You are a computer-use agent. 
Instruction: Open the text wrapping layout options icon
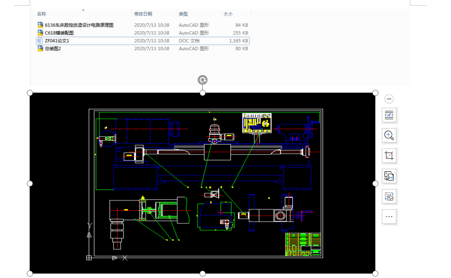click(x=389, y=115)
